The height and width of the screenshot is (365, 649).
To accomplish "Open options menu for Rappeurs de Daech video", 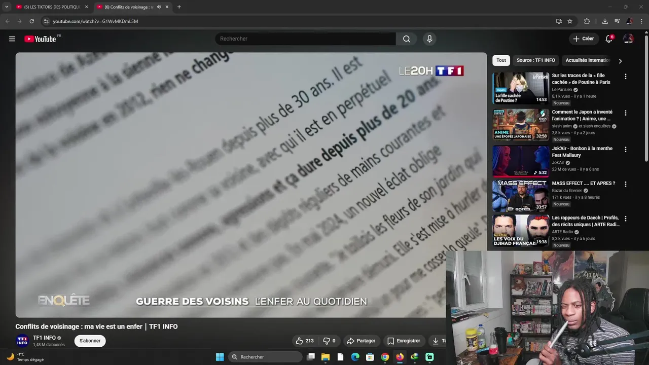I will tap(625, 218).
